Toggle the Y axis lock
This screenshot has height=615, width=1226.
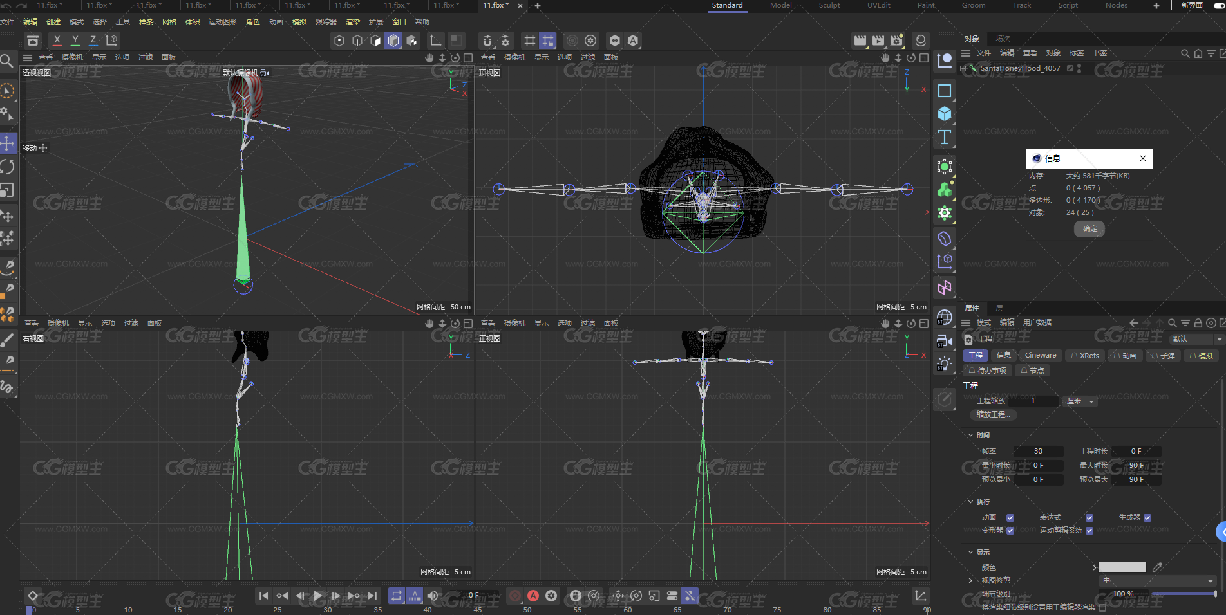(75, 40)
